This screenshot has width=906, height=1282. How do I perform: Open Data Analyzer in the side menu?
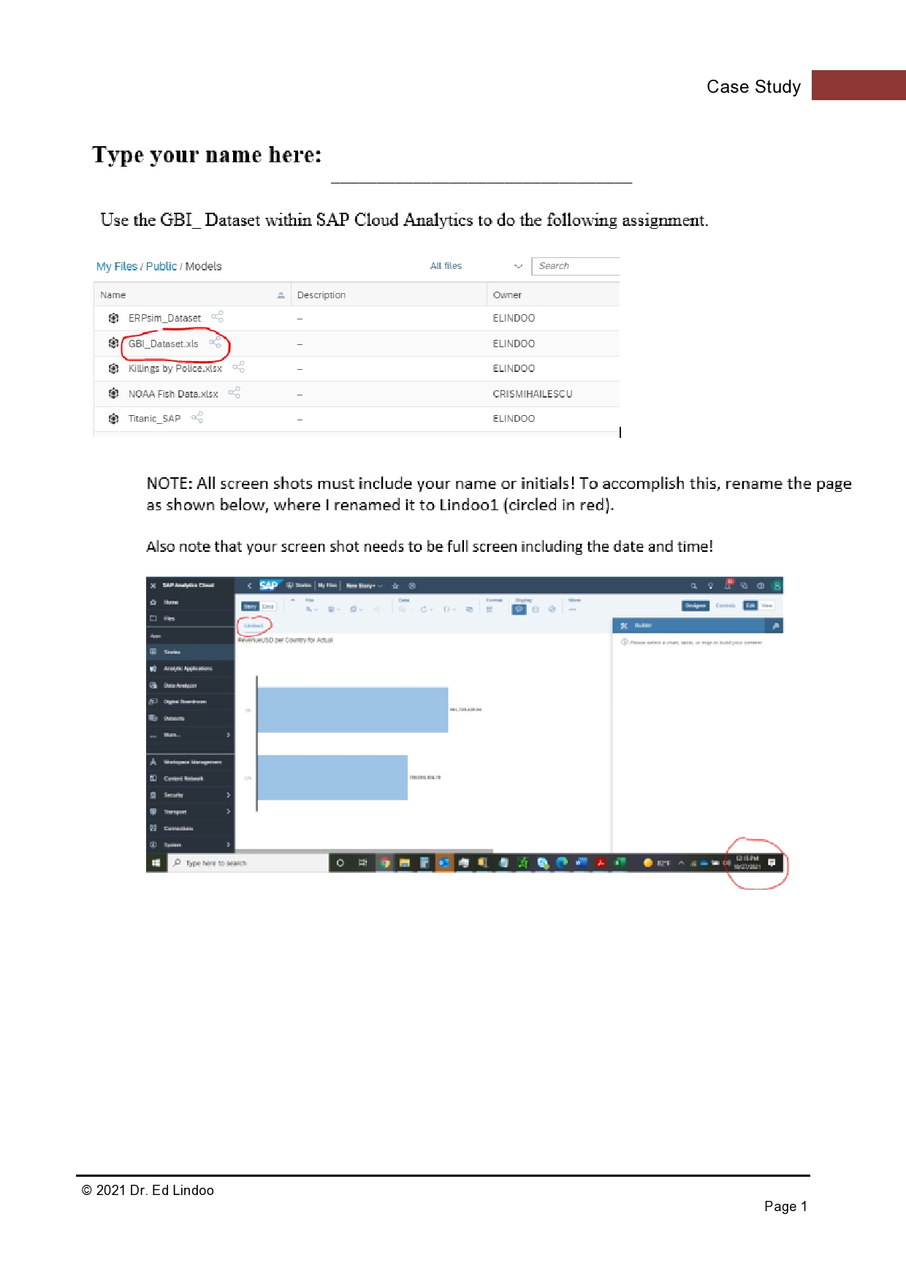(x=190, y=685)
